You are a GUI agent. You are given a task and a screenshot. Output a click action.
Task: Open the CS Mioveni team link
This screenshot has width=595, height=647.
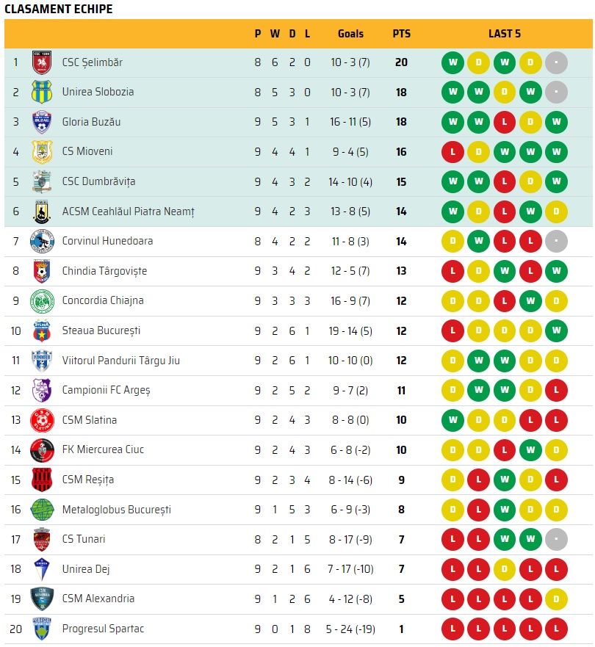(87, 152)
